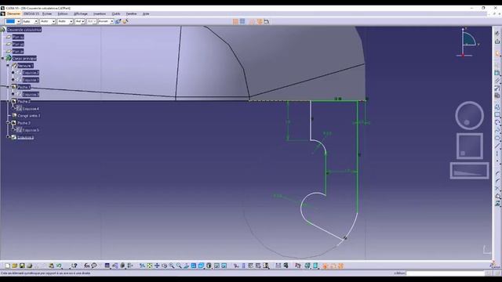Collapse the Corps principal node
Screen dimensions: 502x282
[x=3, y=58]
